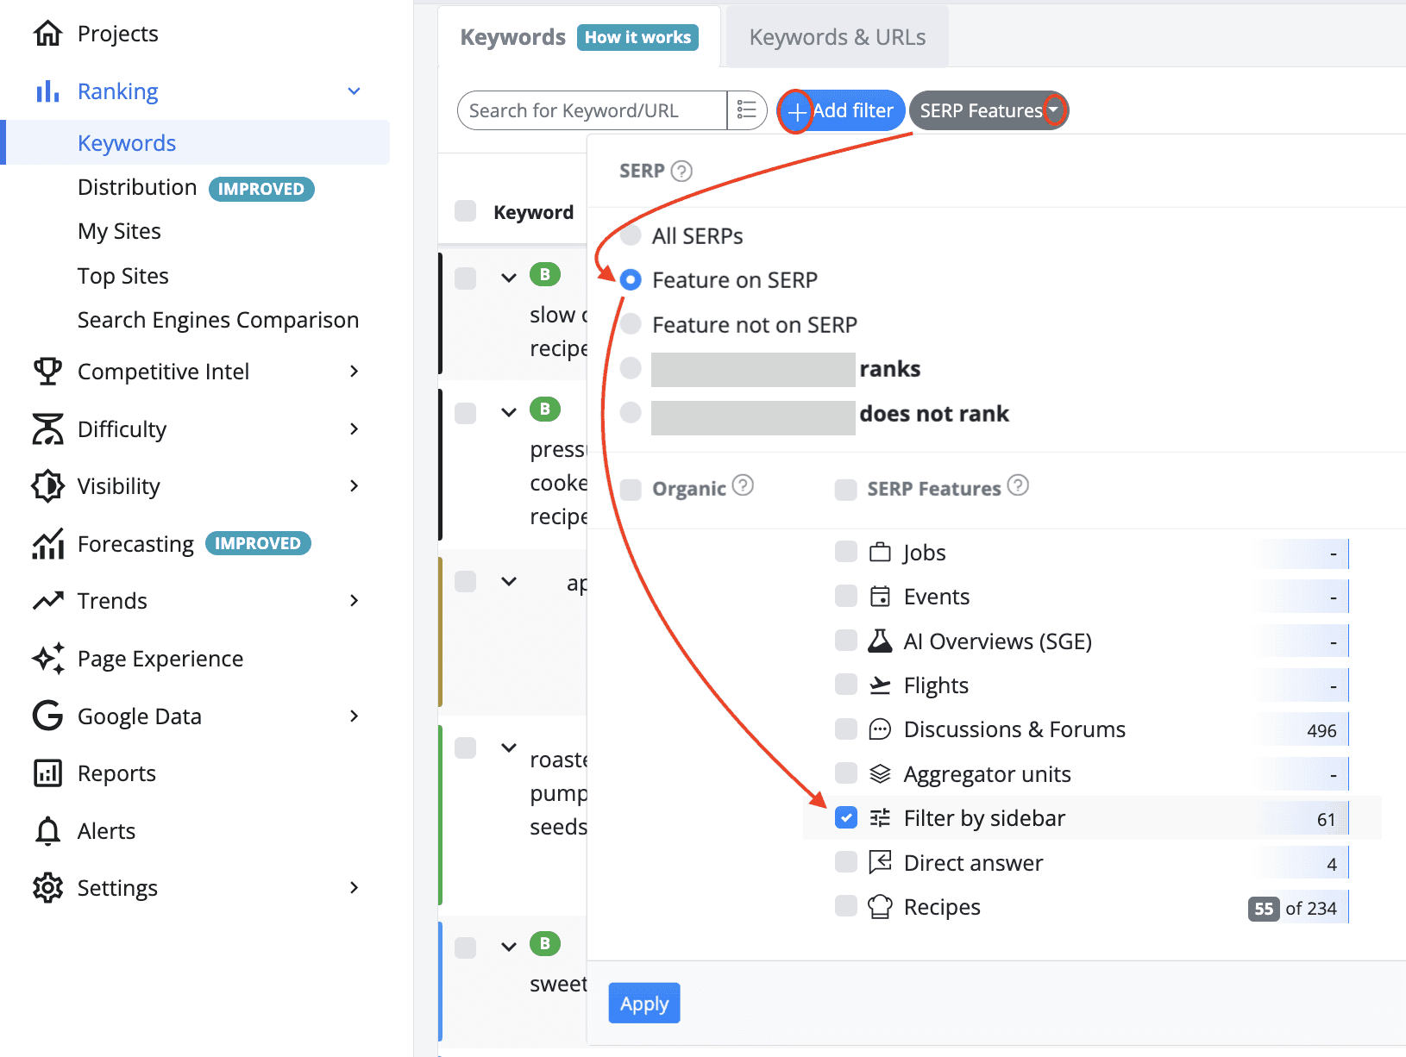Click the Direct answer icon
Screen dimensions: 1406x1057
tap(880, 862)
